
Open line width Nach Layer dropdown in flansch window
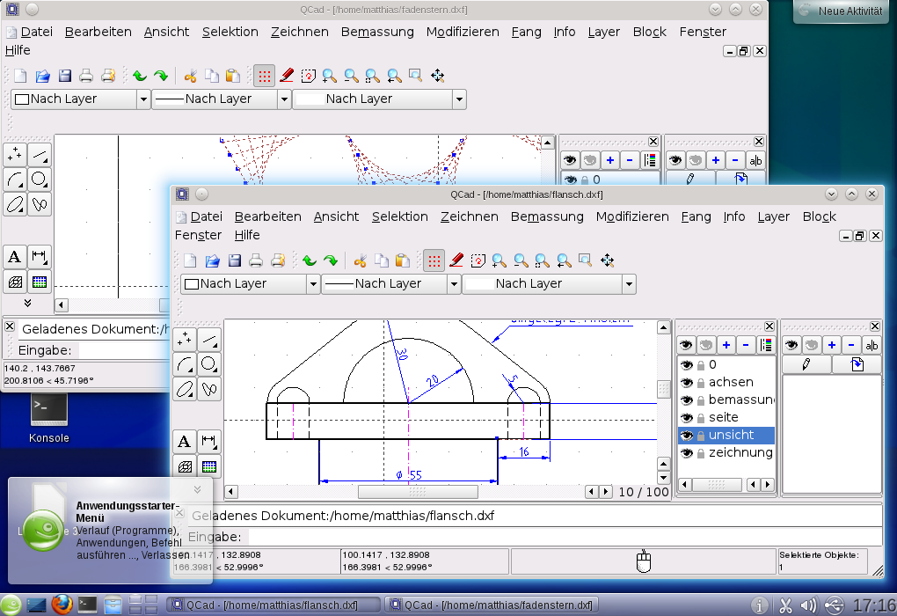click(x=391, y=284)
